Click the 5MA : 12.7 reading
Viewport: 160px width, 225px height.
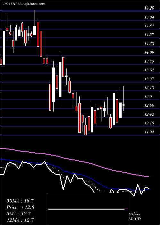click(x=19, y=214)
